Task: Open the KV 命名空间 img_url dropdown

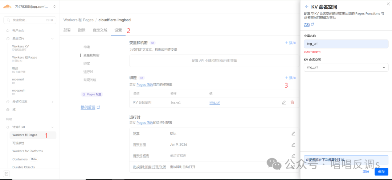Action: pos(346,67)
